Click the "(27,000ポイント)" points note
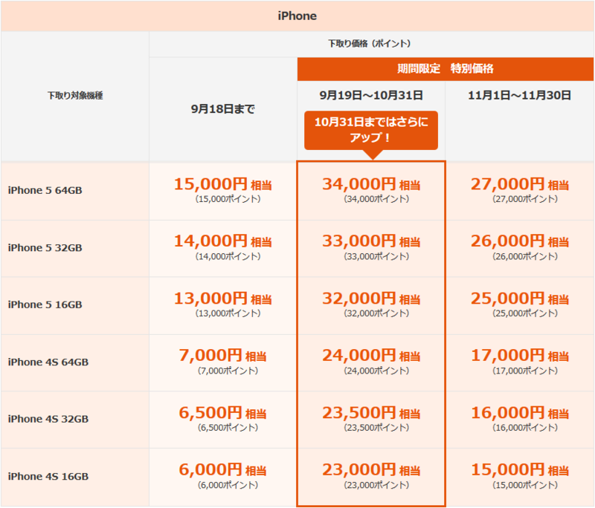 pos(525,199)
